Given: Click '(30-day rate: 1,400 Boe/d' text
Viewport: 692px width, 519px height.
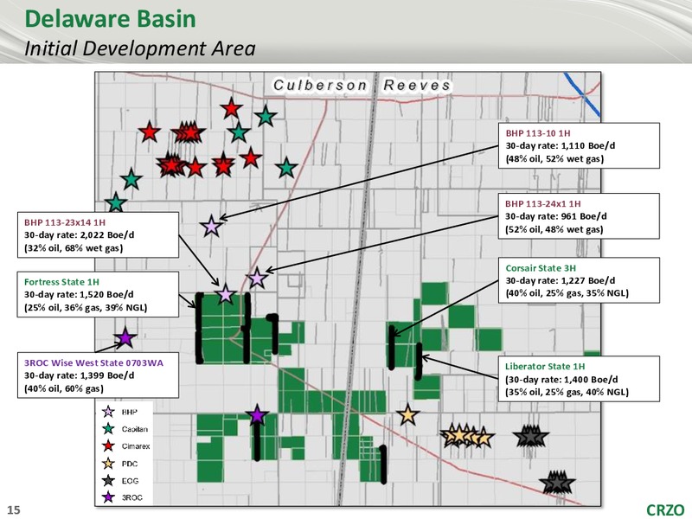Looking at the screenshot, I should click(x=561, y=380).
